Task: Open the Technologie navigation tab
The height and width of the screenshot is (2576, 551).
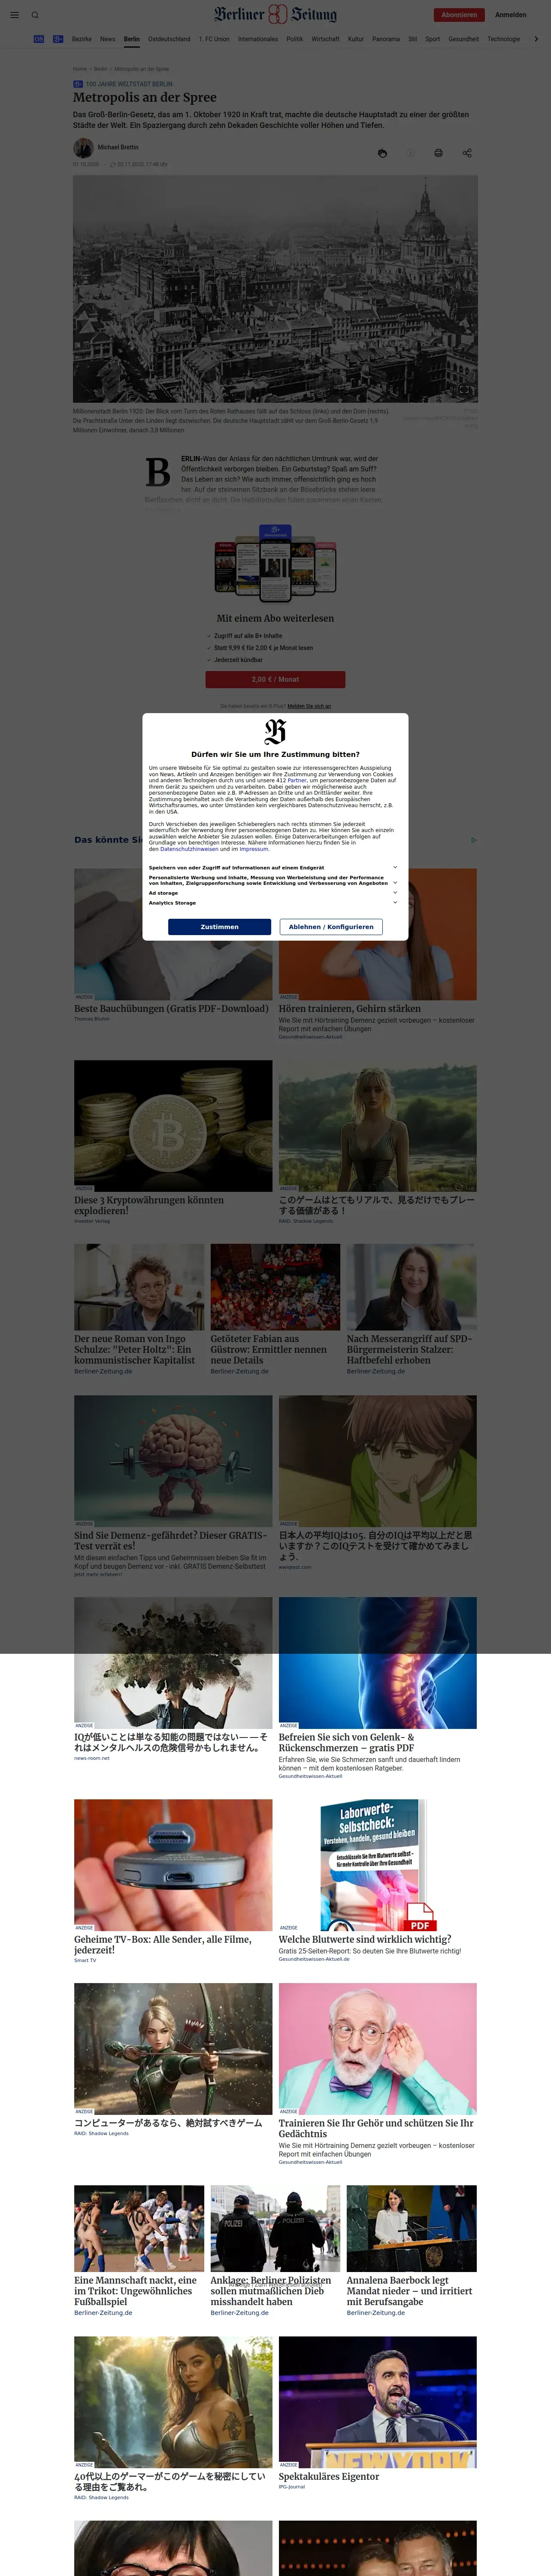Action: pyautogui.click(x=504, y=39)
